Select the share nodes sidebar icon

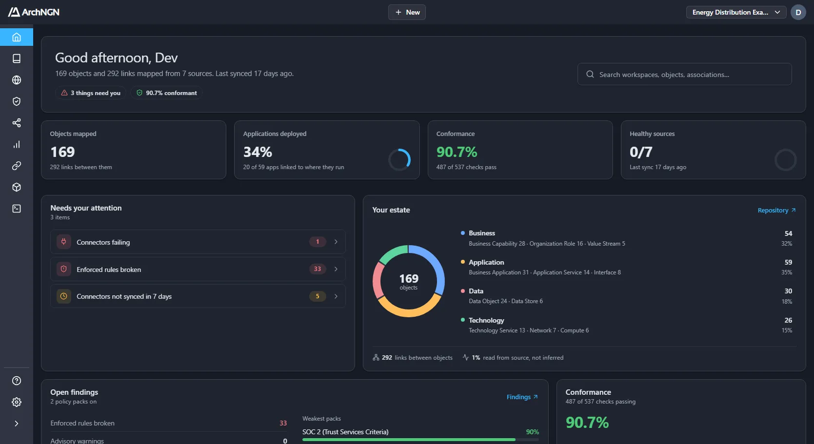coord(17,123)
